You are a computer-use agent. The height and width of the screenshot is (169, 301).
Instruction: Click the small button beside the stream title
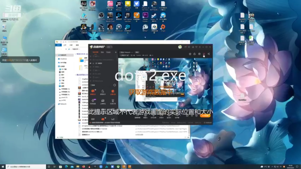point(137,52)
